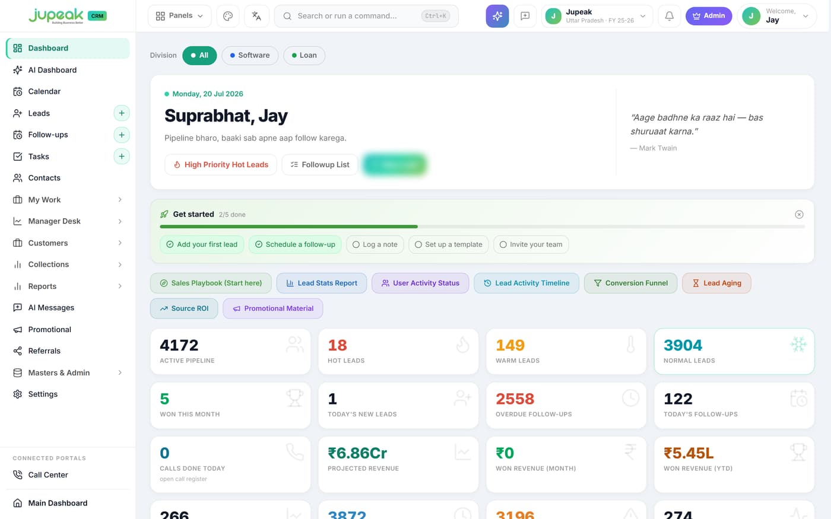831x519 pixels.
Task: Open the new message chat icon
Action: (525, 16)
